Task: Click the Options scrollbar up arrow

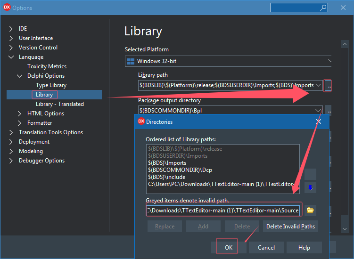Action: [x=345, y=44]
